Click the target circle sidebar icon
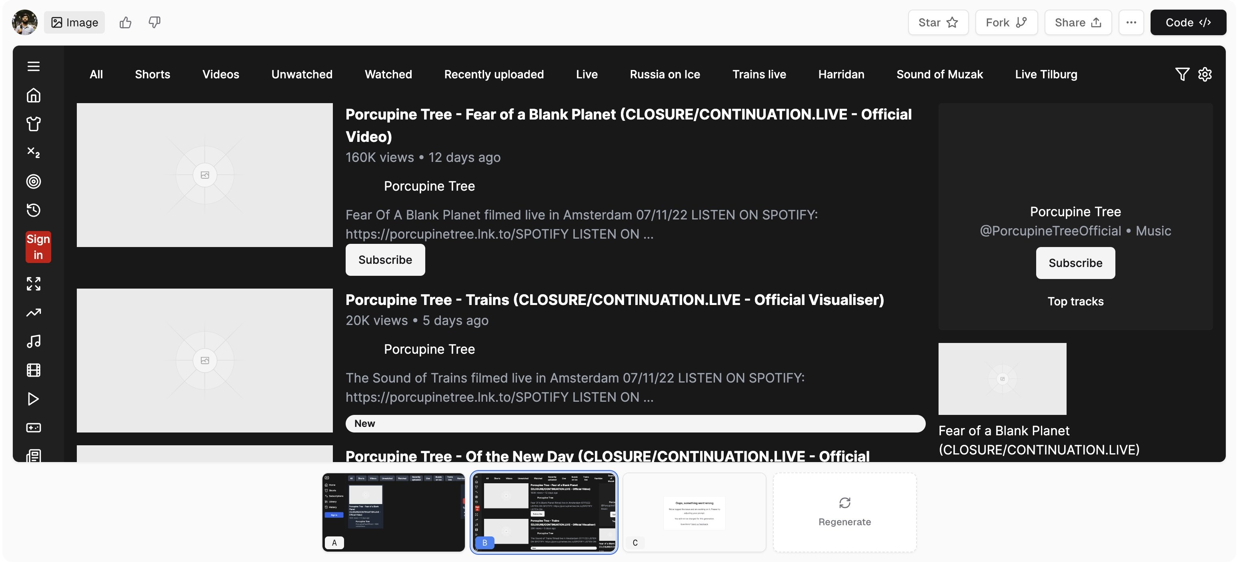The width and height of the screenshot is (1237, 562). [33, 181]
